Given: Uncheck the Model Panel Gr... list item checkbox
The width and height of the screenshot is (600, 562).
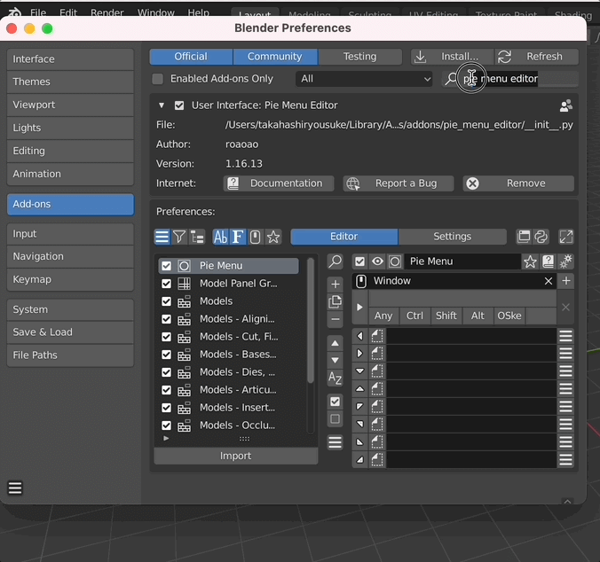Looking at the screenshot, I should pyautogui.click(x=166, y=284).
